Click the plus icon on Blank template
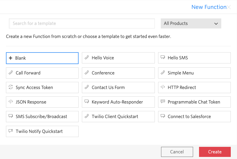The width and height of the screenshot is (237, 159). 11,58
